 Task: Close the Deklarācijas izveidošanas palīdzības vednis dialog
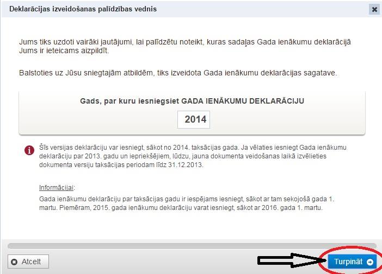374,9
